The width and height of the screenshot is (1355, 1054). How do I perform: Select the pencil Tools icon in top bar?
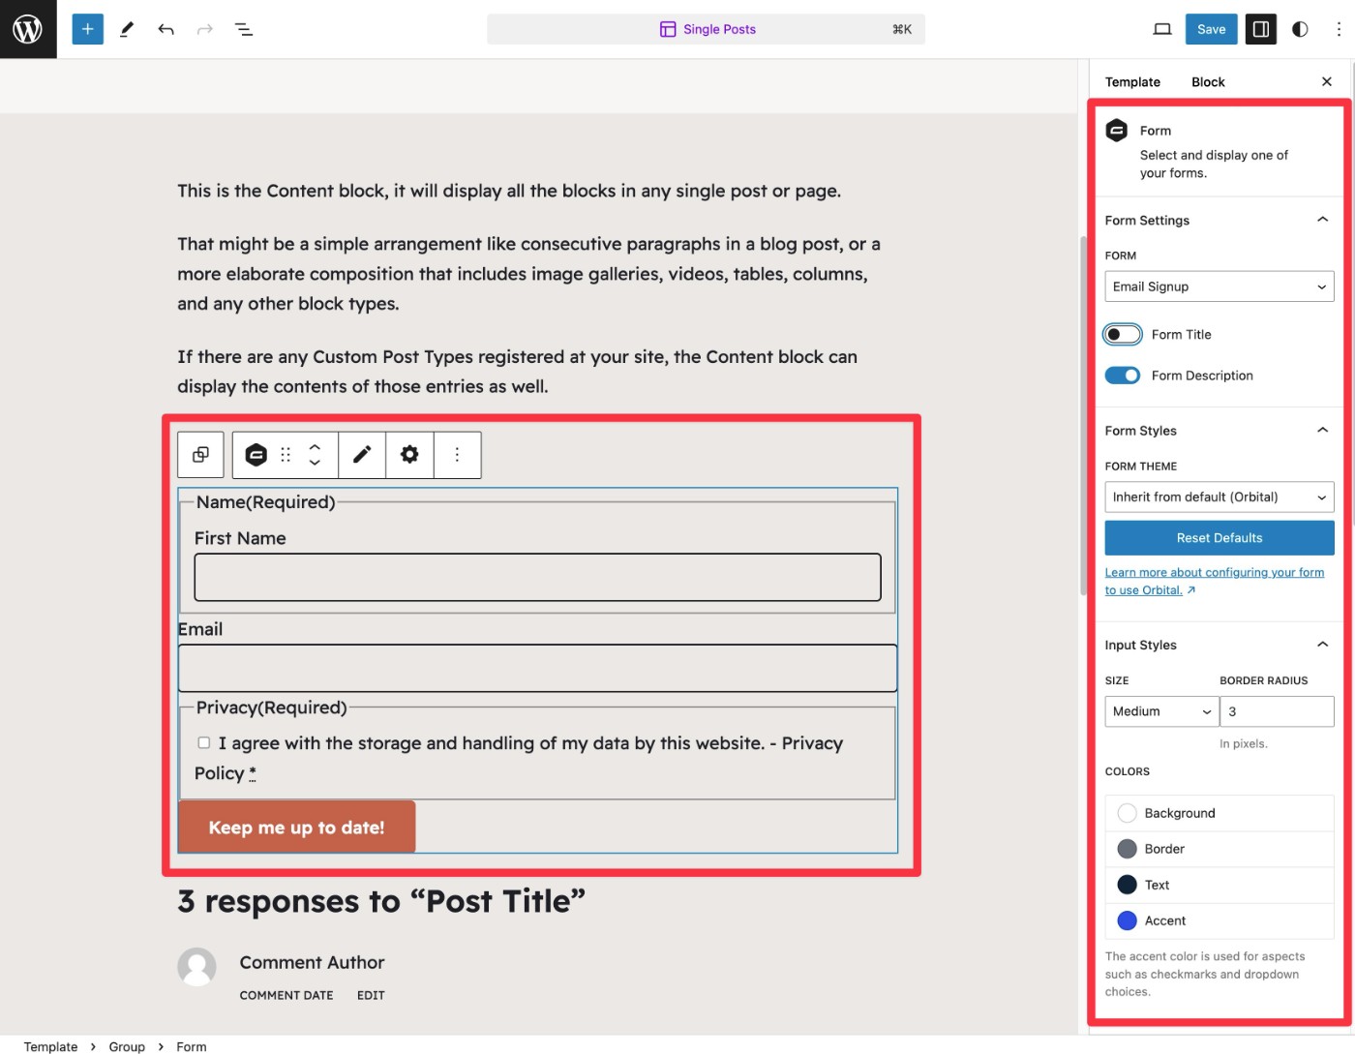[127, 29]
